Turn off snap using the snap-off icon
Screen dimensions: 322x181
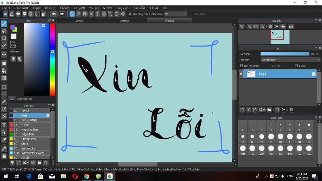click(x=72, y=14)
